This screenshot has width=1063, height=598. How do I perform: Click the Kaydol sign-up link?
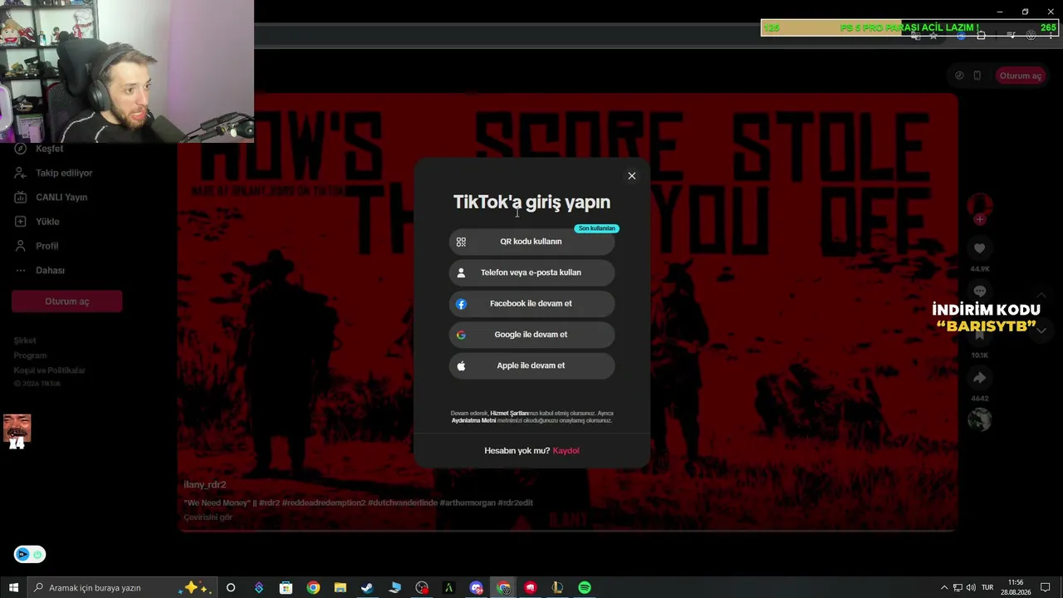pos(566,450)
